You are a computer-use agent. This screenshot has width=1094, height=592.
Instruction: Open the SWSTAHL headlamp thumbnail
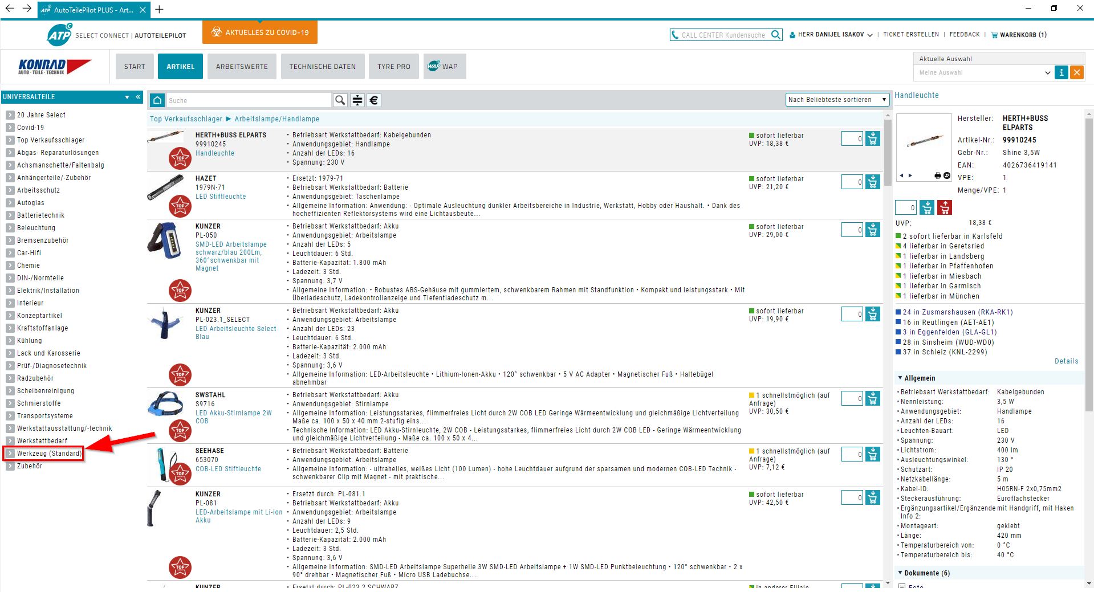pos(165,404)
